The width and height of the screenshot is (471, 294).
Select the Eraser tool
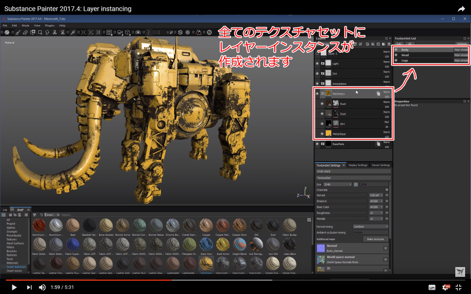coord(25,32)
